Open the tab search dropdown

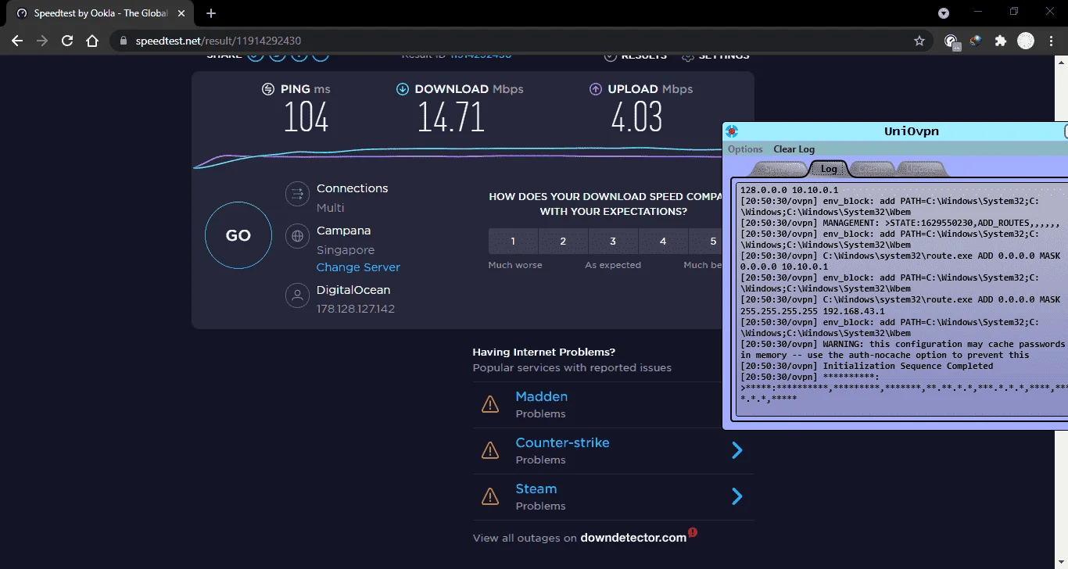coord(944,13)
